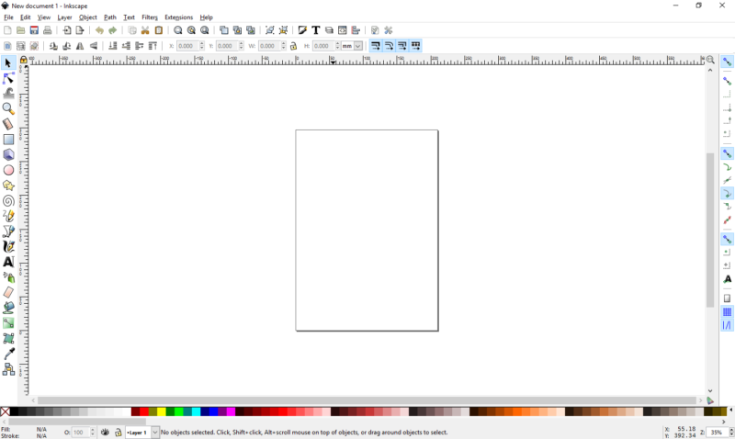Toggle current layer lock
Image resolution: width=735 pixels, height=439 pixels.
(119, 433)
